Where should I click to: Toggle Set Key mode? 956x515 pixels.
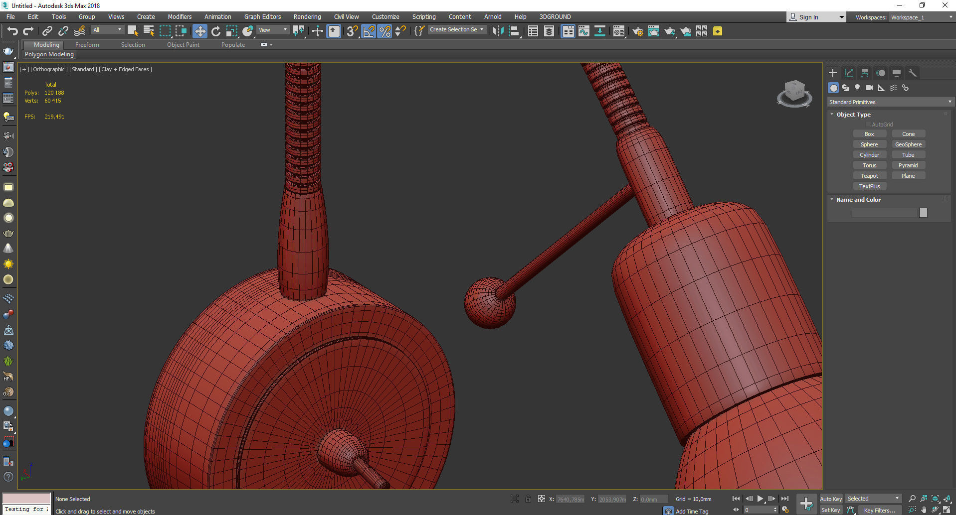pos(831,510)
